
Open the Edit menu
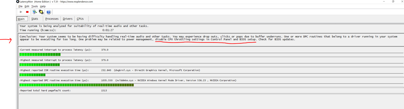tap(27, 6)
